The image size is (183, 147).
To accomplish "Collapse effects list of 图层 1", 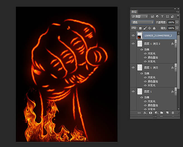I will 175,92.
